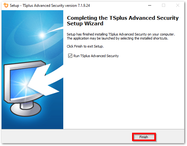This screenshot has width=187, height=146.
Task: Uncheck the Run TSplus Advanced Security checkbox
Action: [x=70, y=56]
